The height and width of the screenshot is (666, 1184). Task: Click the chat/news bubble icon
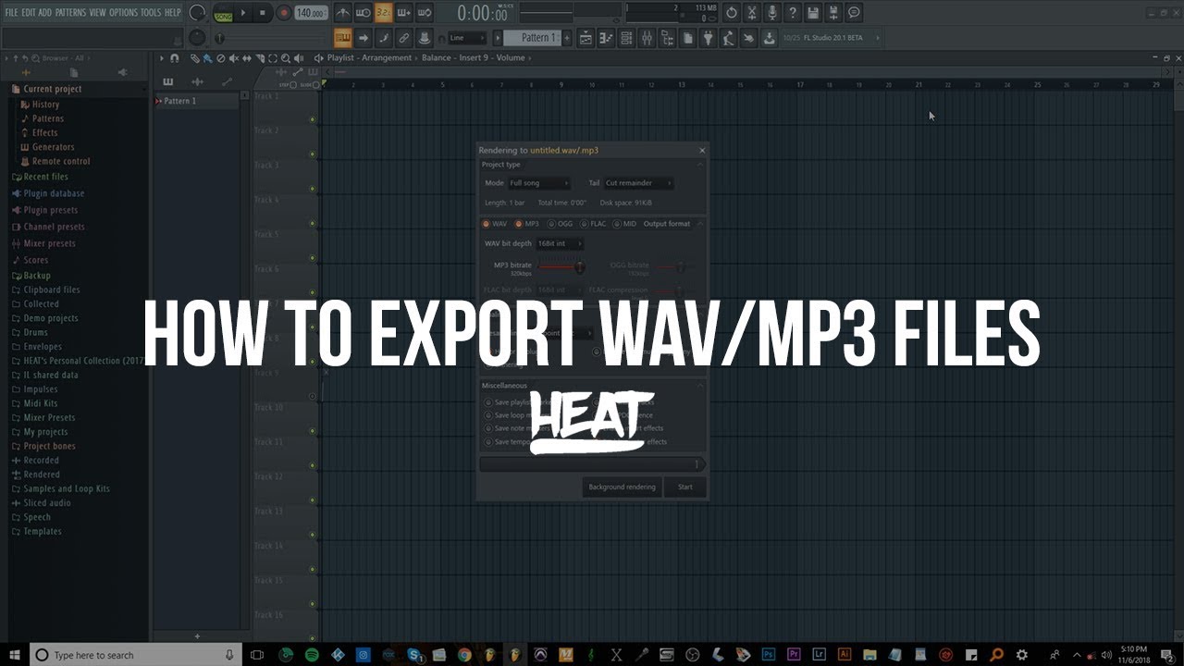point(854,13)
